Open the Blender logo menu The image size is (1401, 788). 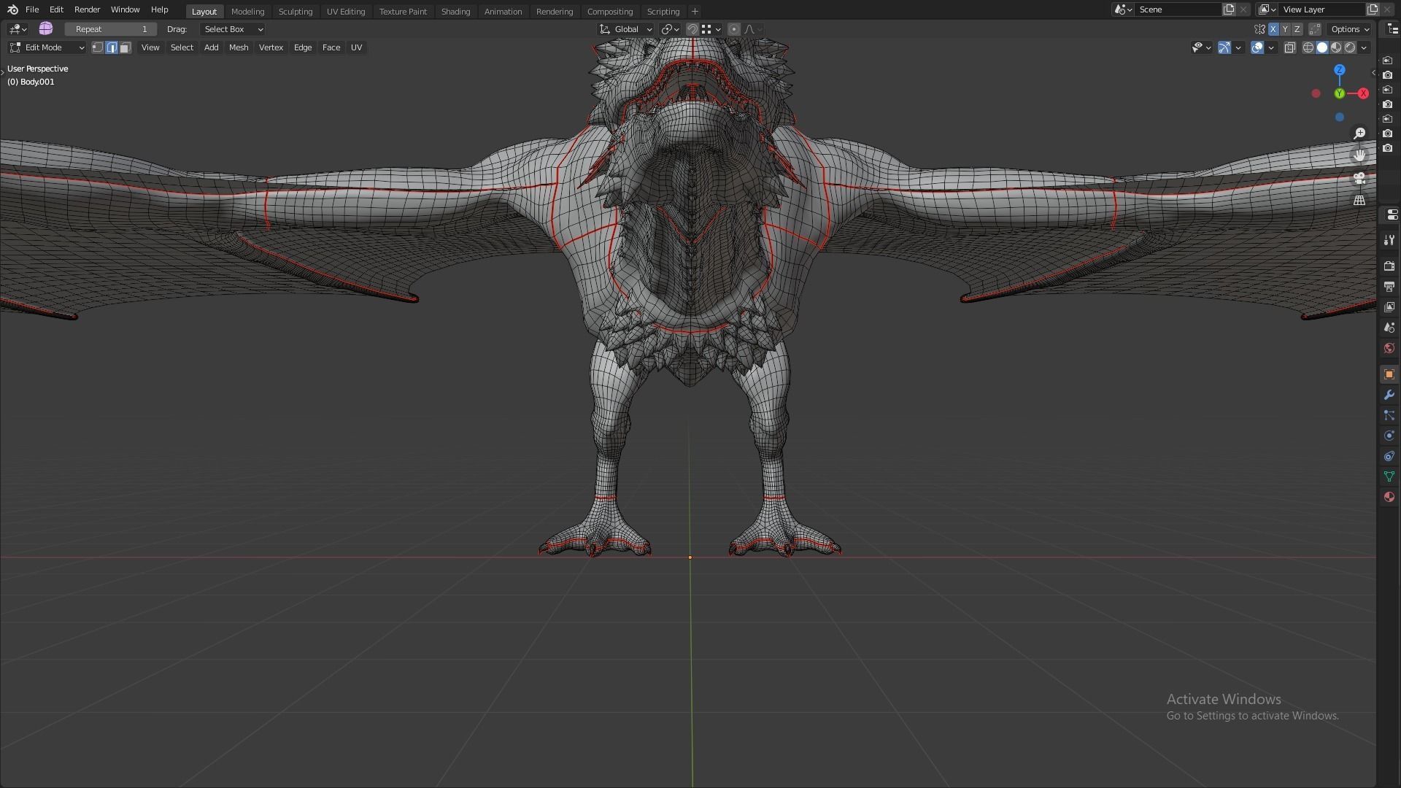click(12, 9)
